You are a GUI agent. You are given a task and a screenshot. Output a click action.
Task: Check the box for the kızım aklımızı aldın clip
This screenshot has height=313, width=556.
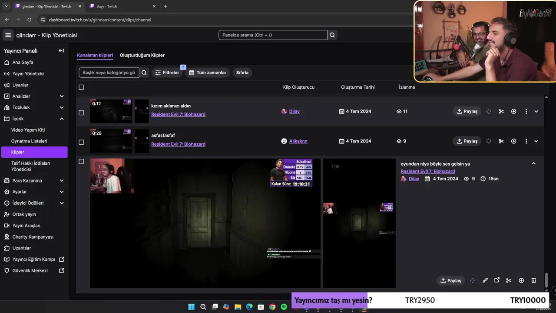81,113
